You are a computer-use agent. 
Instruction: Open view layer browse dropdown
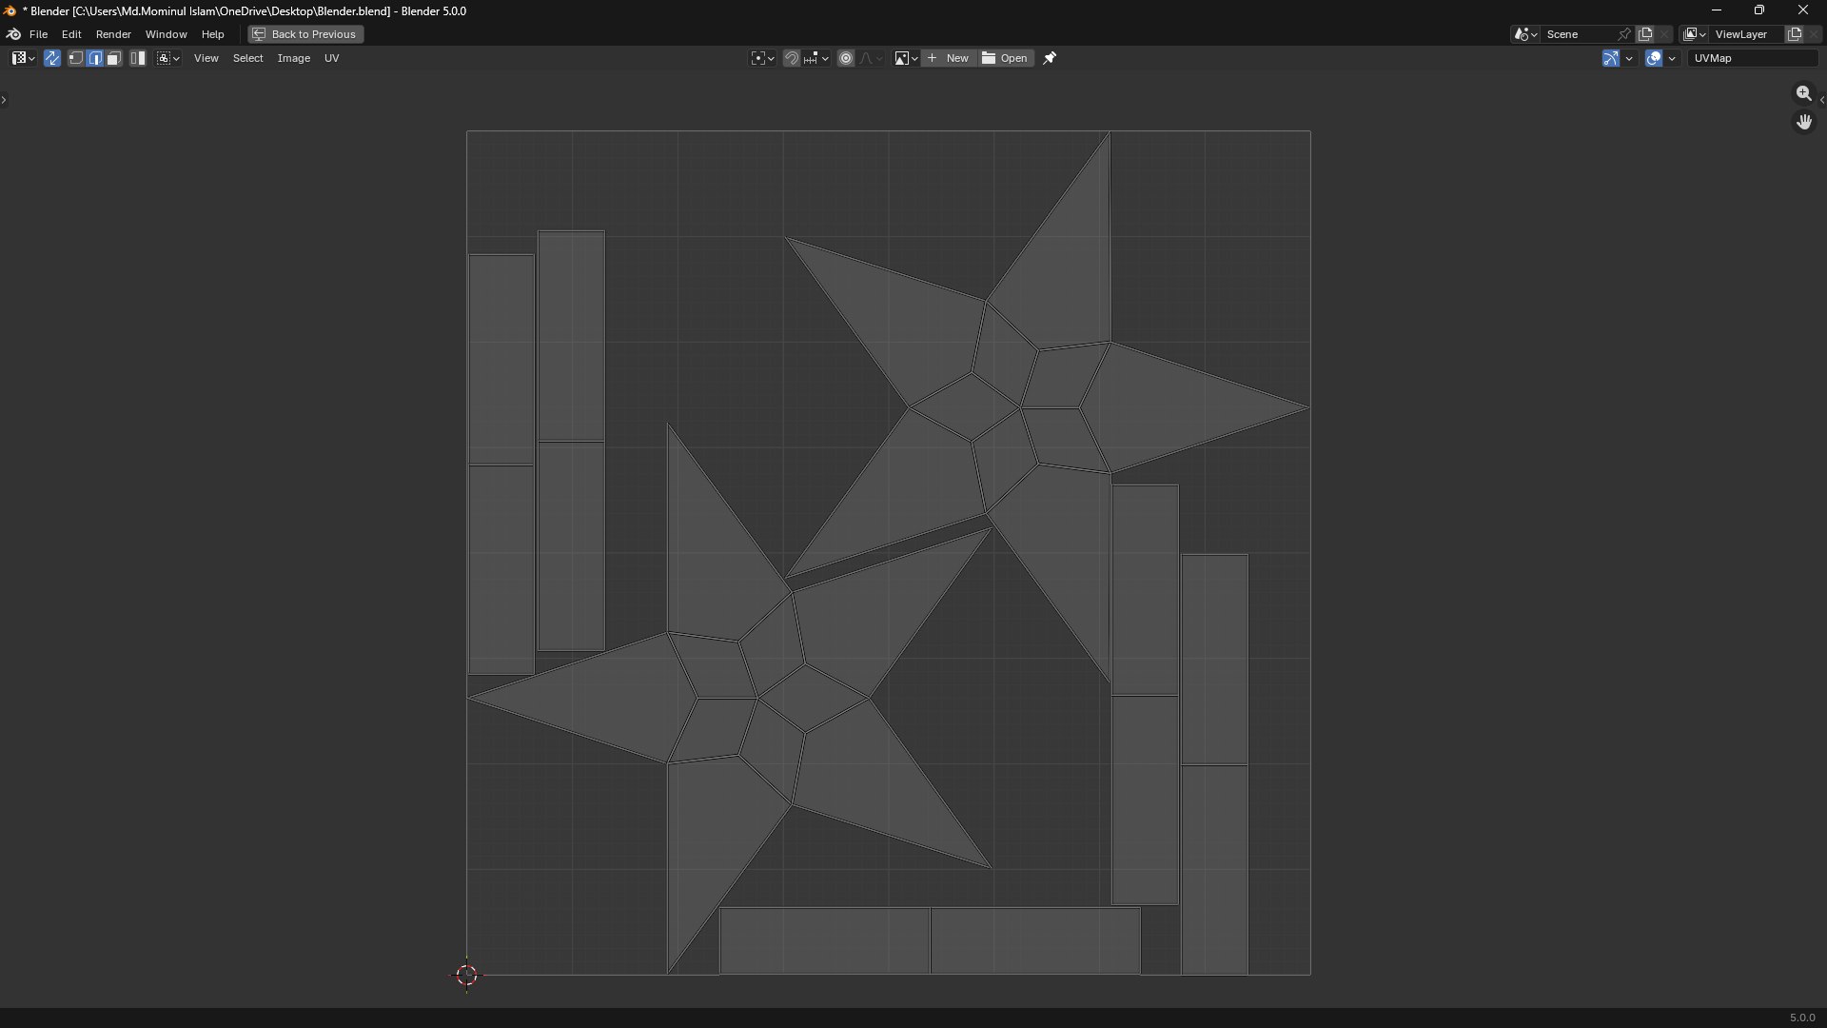pos(1694,34)
